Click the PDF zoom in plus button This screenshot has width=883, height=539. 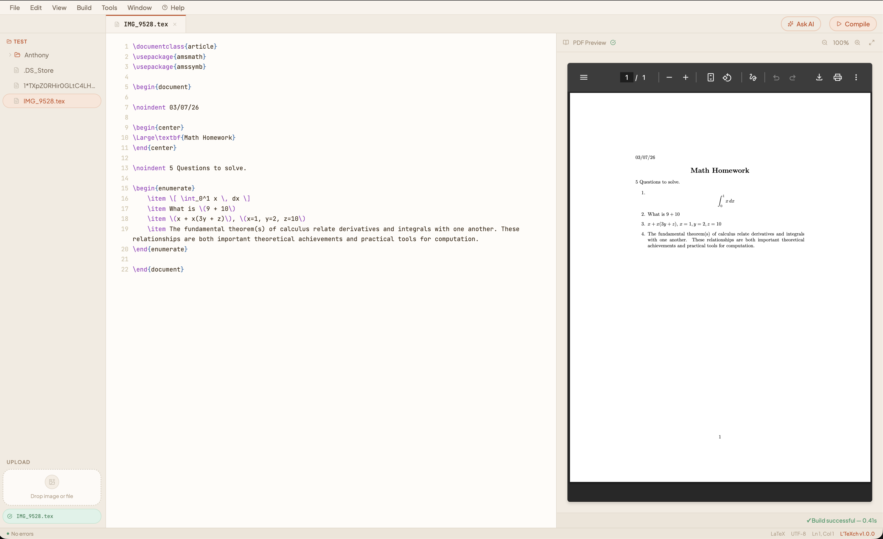685,77
